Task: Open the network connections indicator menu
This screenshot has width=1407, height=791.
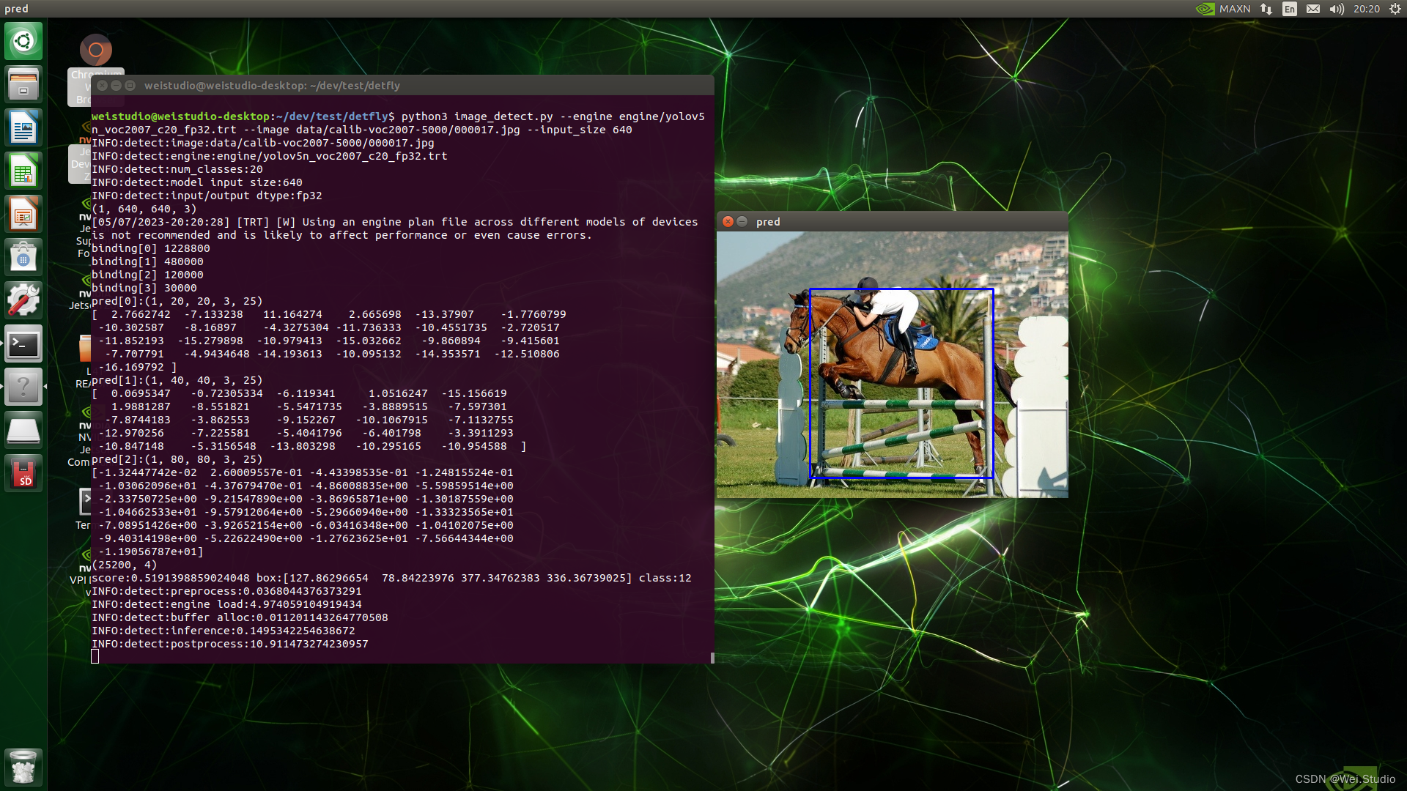Action: [1266, 9]
